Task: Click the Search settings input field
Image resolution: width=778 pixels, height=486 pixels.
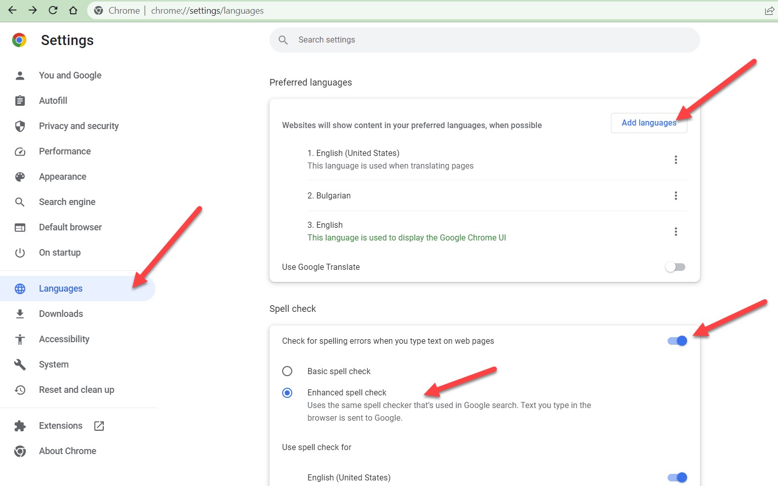Action: point(484,40)
